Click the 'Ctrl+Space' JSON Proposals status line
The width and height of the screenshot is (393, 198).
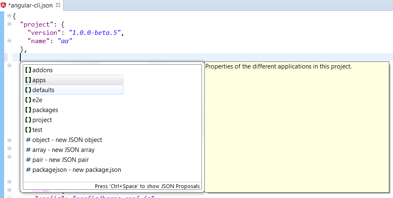[x=147, y=186]
